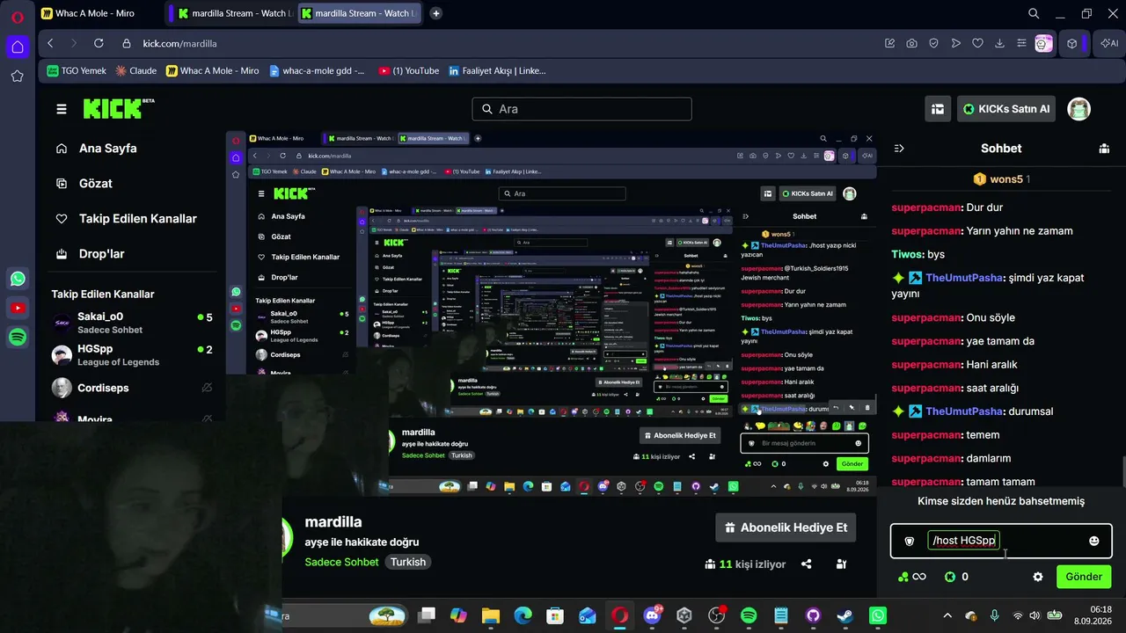This screenshot has height=633, width=1126.
Task: Open the Cordiseps followed channel
Action: (x=132, y=388)
